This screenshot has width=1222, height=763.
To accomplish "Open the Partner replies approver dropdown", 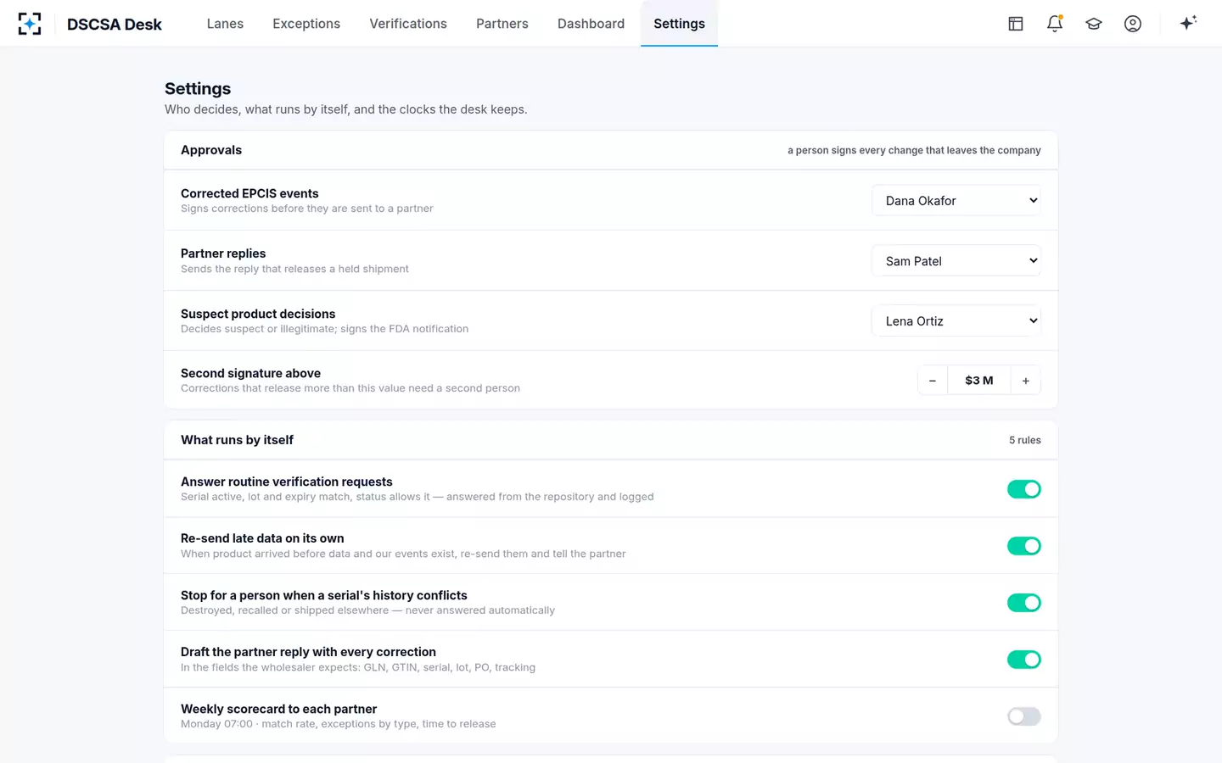I will coord(956,261).
